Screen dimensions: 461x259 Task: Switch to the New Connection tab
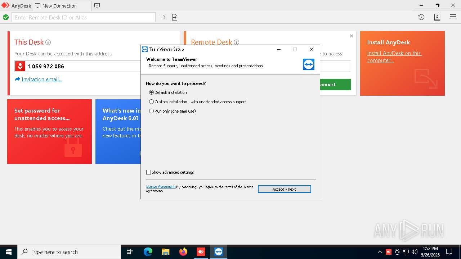pyautogui.click(x=62, y=6)
